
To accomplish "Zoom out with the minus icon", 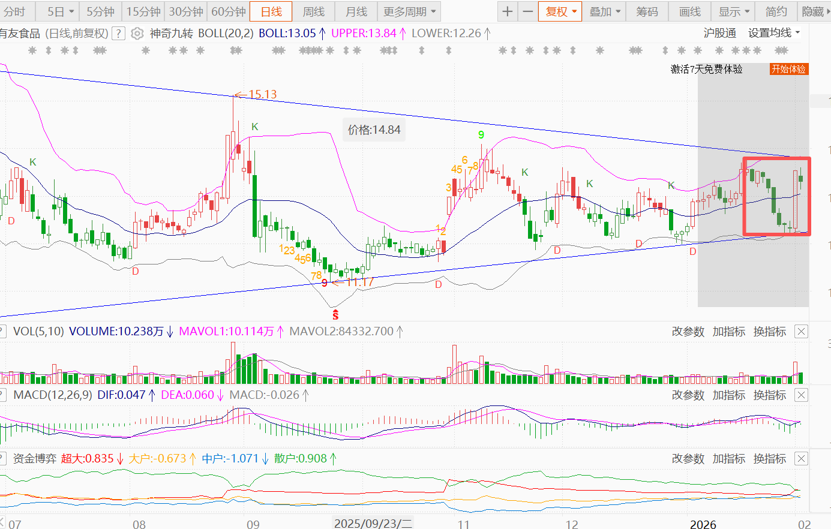I will click(x=528, y=11).
